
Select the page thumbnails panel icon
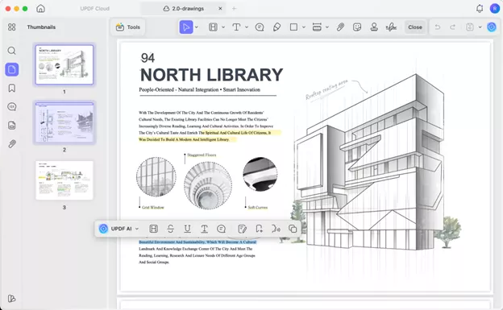coord(12,69)
